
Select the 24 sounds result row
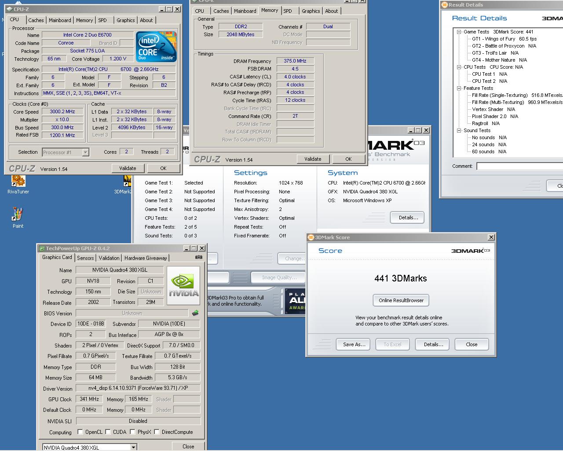(x=489, y=144)
